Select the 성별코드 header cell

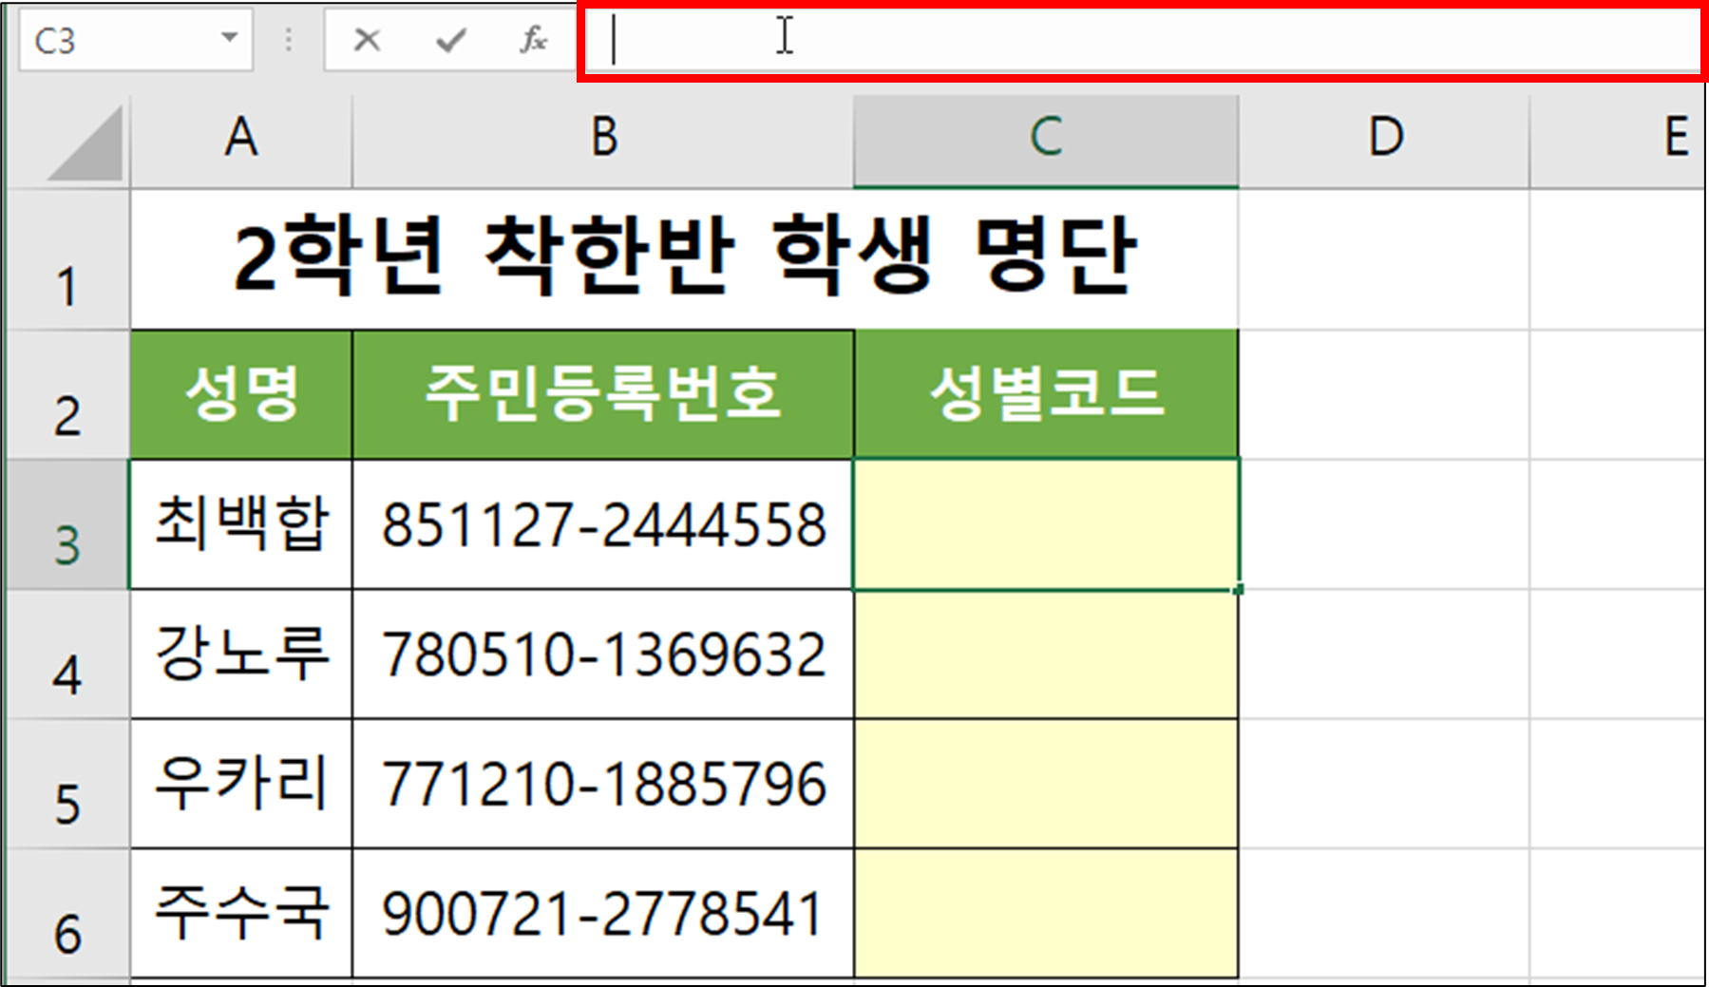[1045, 394]
